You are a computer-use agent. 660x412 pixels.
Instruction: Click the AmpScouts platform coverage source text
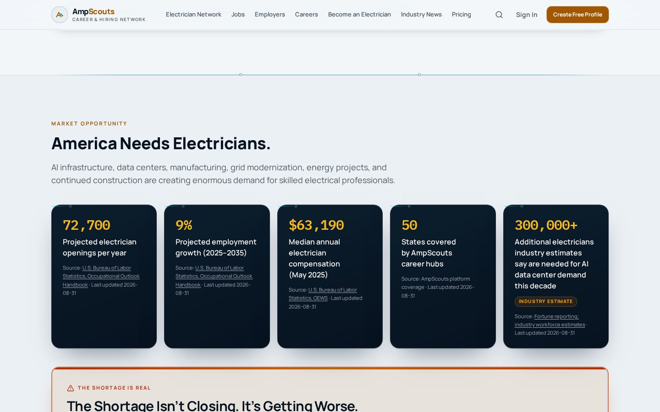(x=438, y=287)
